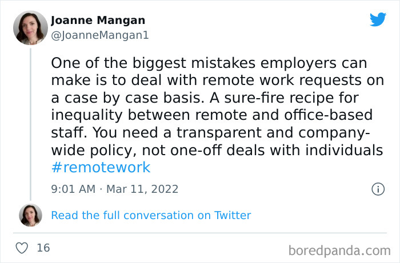Open the @JoanneMangan1 handle

(x=100, y=35)
